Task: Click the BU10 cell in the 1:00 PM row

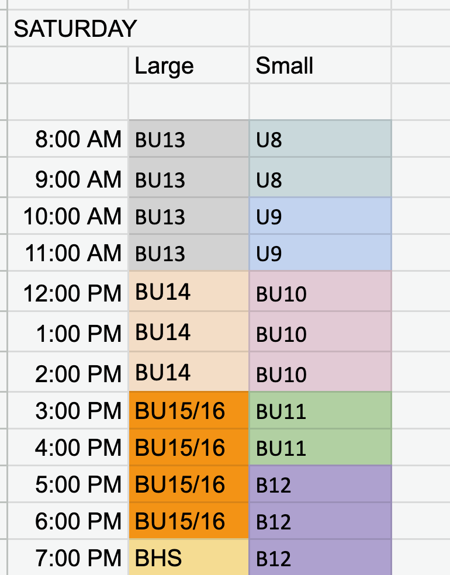Action: [x=320, y=333]
